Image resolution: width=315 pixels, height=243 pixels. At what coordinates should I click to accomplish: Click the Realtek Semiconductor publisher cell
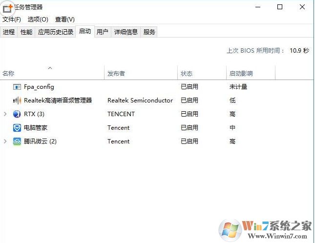(140, 101)
